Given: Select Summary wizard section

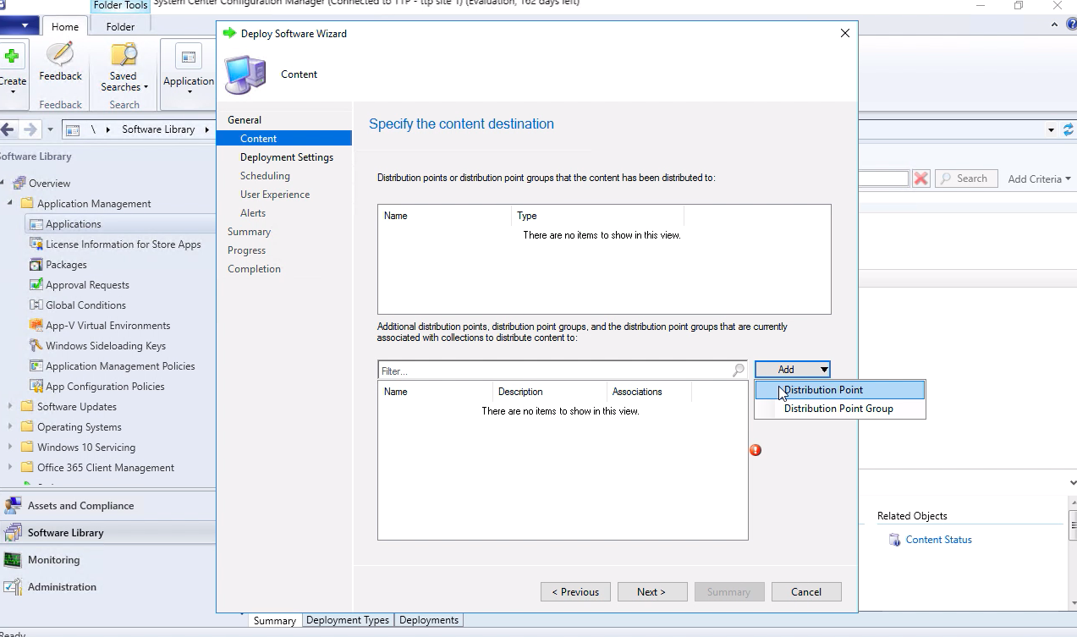Looking at the screenshot, I should (249, 232).
